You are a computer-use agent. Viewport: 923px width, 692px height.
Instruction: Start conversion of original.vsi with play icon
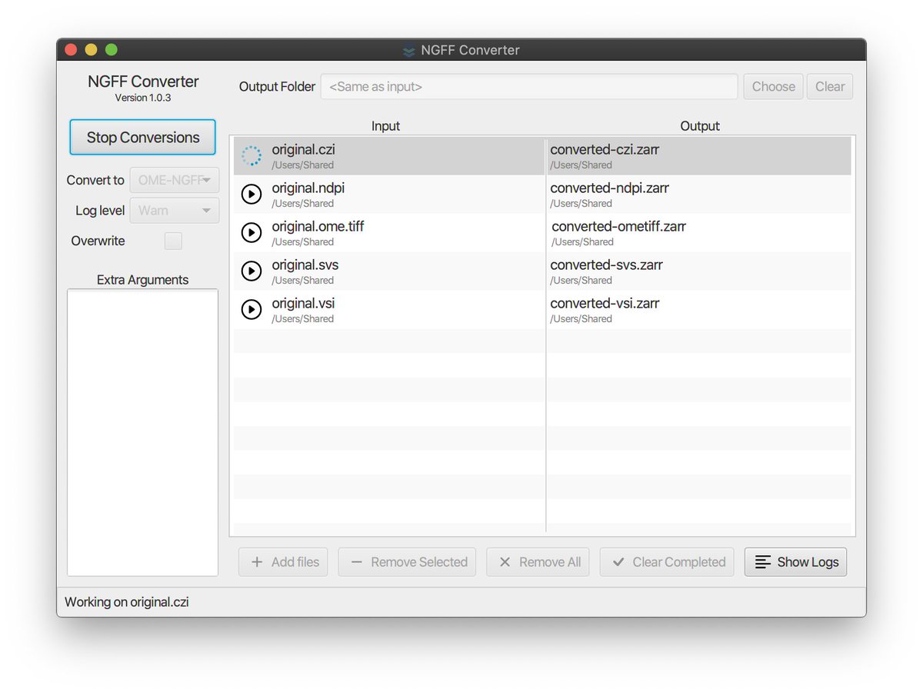(252, 310)
